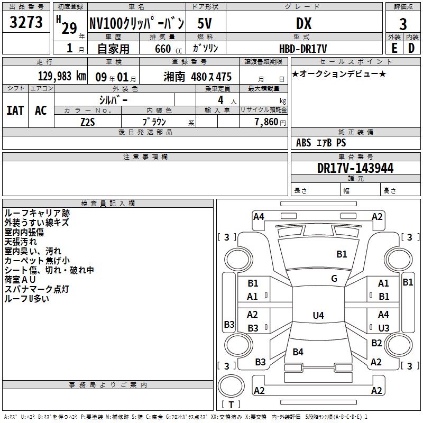Select the ルーフキャリア跡 inspector note
Image resolution: width=423 pixels, height=423 pixels.
[36, 213]
